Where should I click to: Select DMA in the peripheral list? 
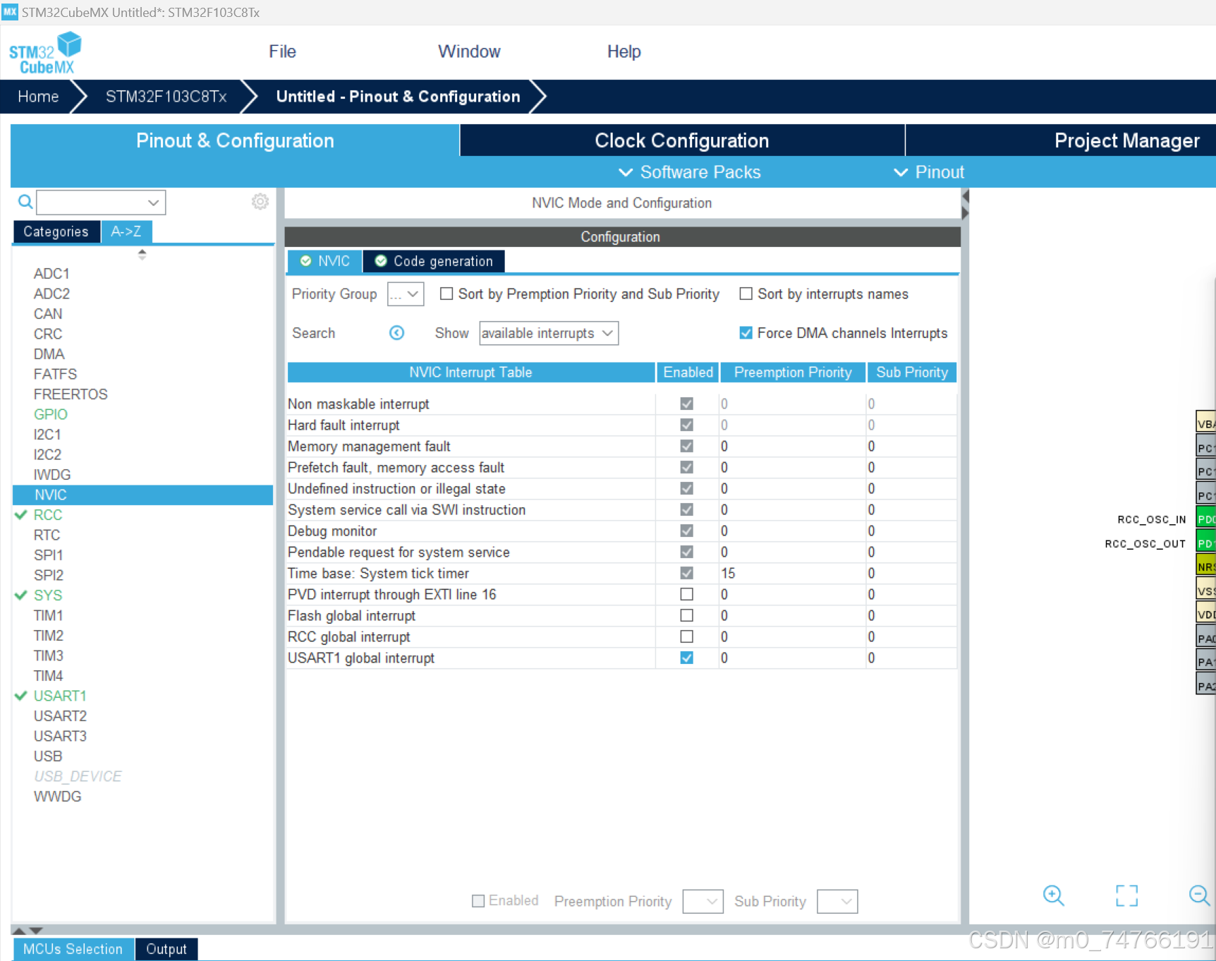point(49,354)
